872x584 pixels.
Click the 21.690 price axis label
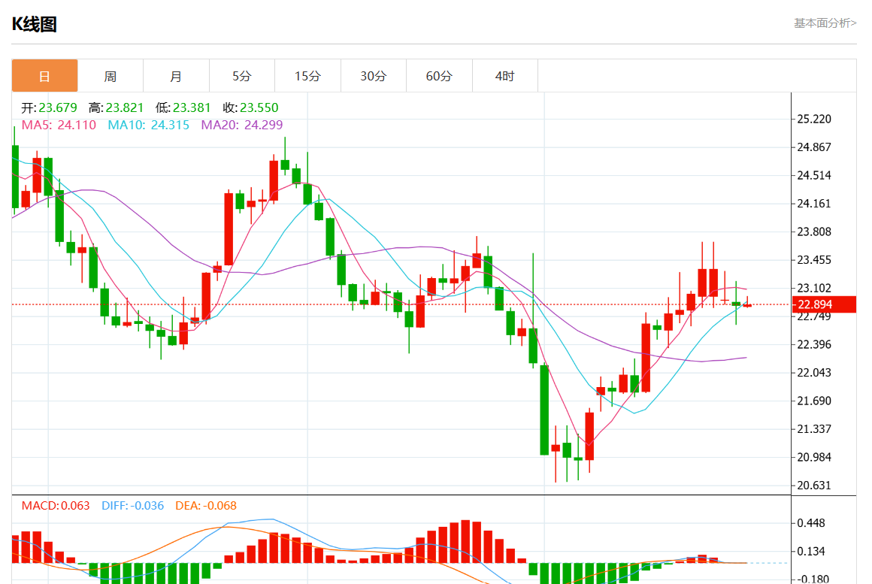pos(814,401)
